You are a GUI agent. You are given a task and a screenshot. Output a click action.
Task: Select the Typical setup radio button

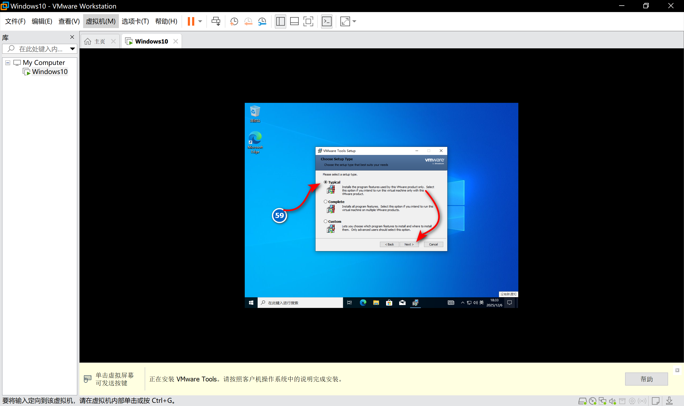pos(326,182)
